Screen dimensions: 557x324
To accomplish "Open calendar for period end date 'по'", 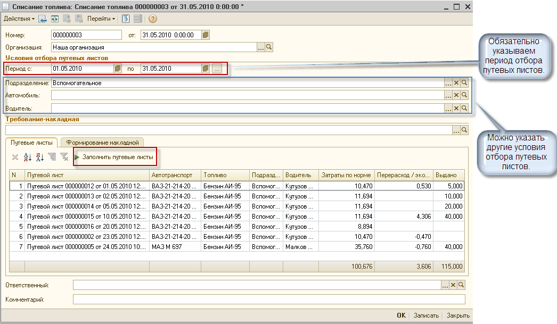I will [x=206, y=69].
